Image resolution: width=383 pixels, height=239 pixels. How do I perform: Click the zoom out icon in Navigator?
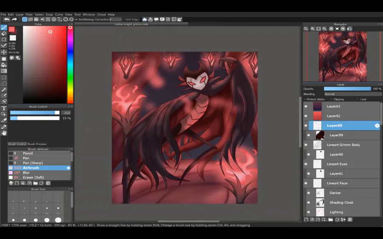[x=324, y=28]
